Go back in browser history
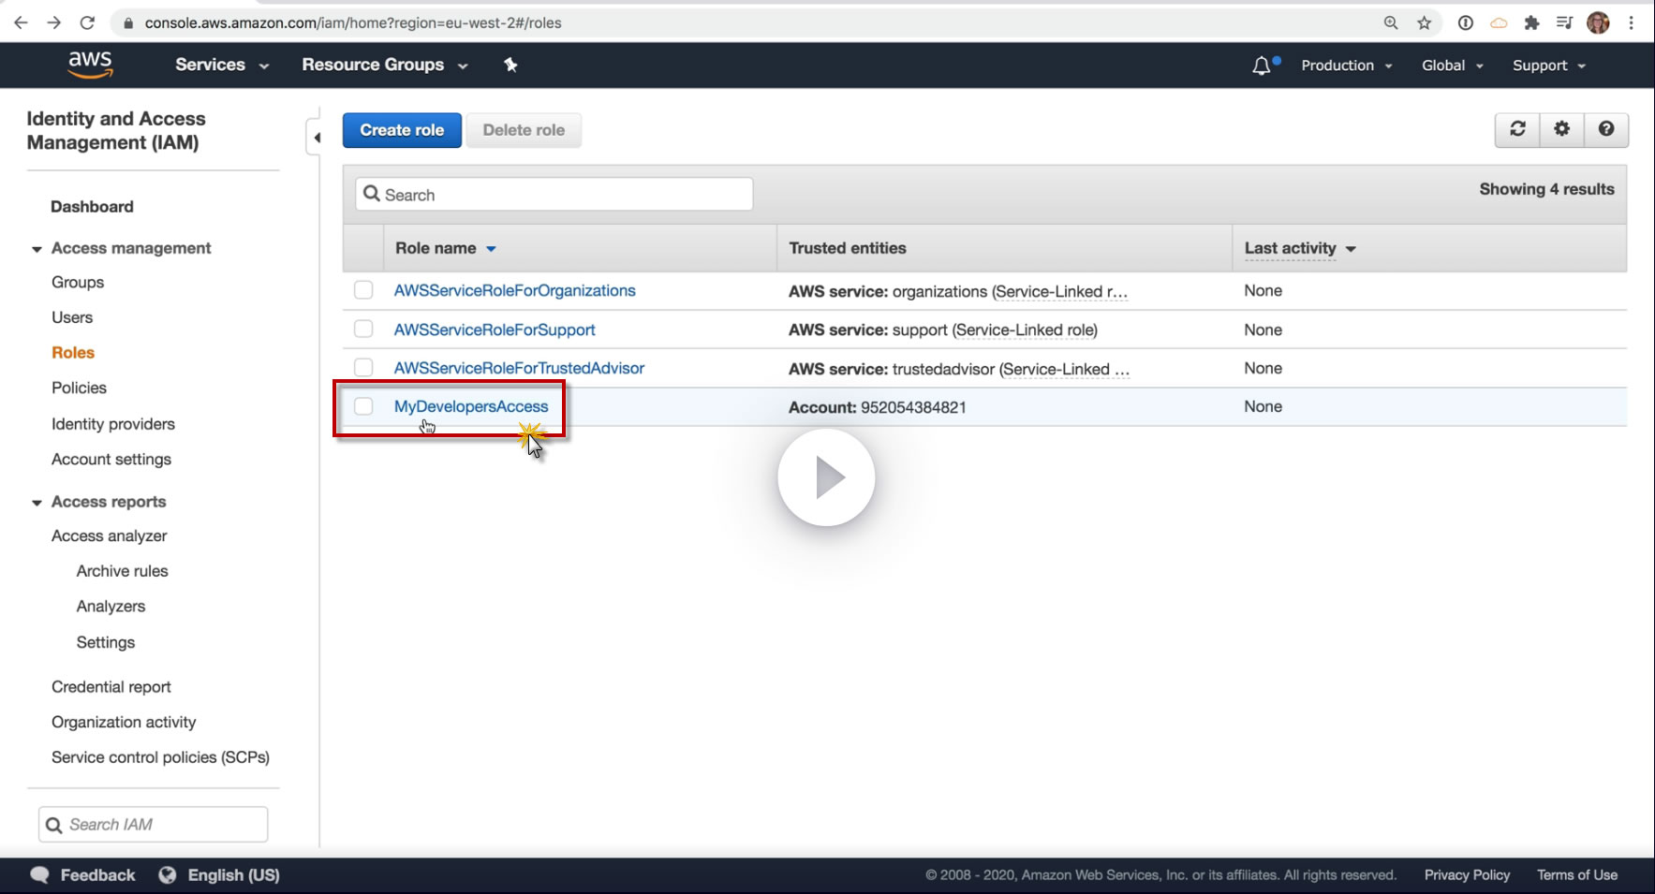The image size is (1655, 894). click(22, 22)
